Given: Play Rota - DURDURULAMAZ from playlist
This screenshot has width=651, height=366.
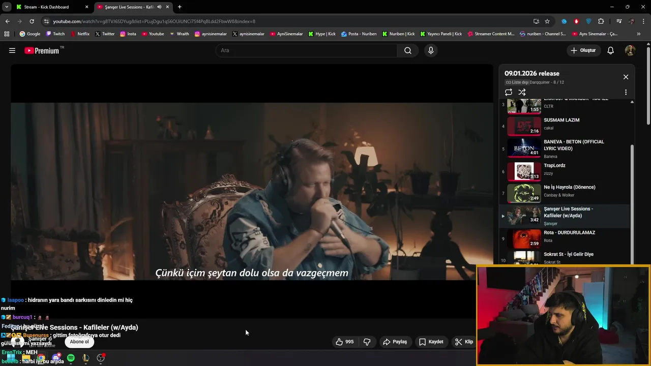Looking at the screenshot, I should point(565,238).
